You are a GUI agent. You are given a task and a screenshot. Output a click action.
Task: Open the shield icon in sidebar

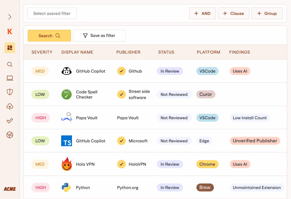click(x=10, y=92)
